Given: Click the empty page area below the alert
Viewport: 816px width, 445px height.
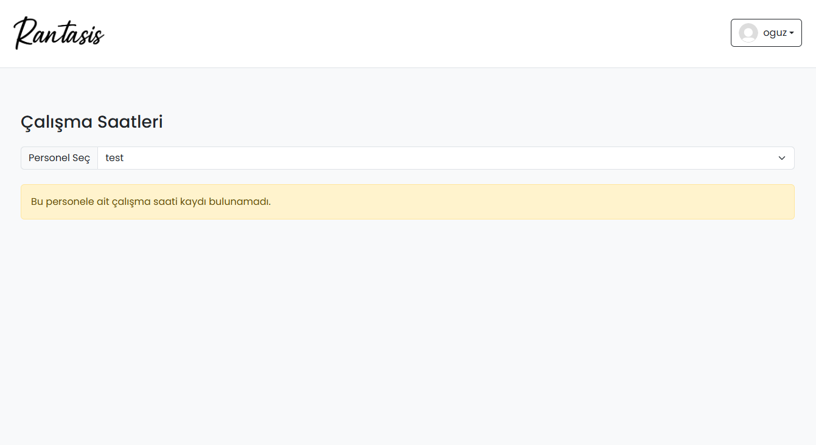Looking at the screenshot, I should click(x=408, y=328).
